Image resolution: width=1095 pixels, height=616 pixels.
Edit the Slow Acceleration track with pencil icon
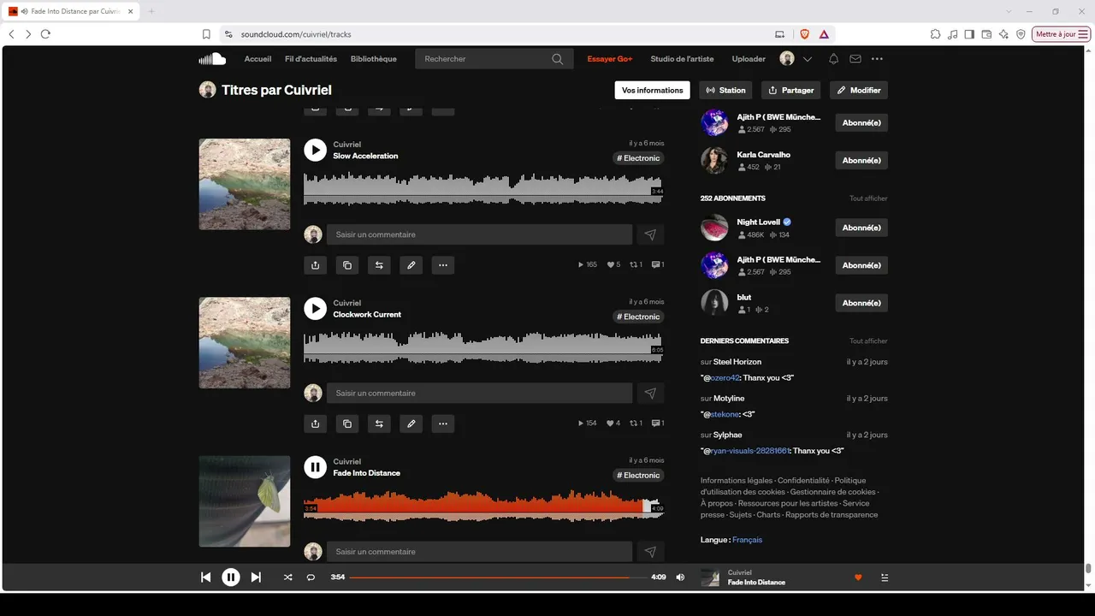411,265
